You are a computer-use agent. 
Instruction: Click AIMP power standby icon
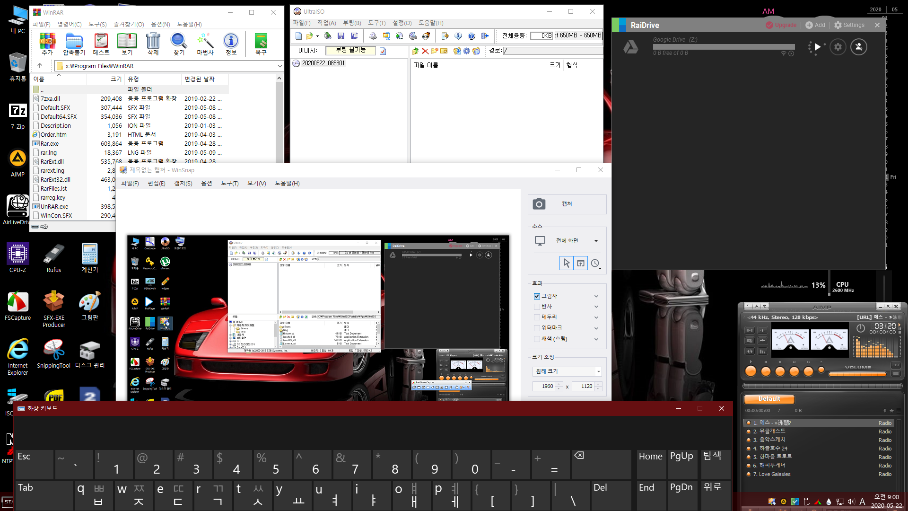(x=861, y=328)
